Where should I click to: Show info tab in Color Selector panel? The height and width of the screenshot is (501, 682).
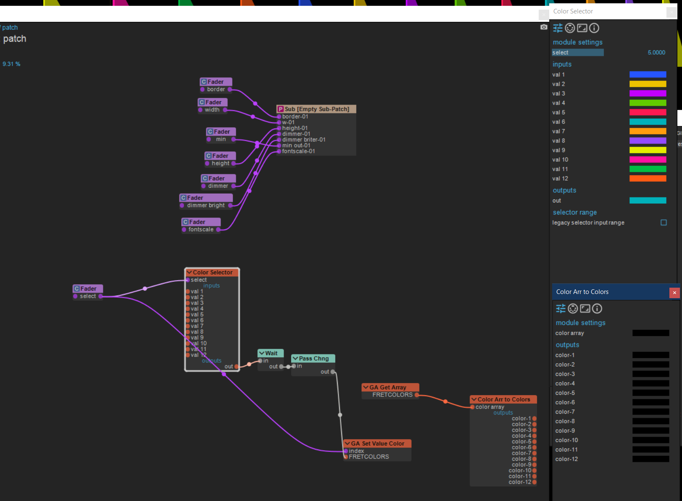594,28
